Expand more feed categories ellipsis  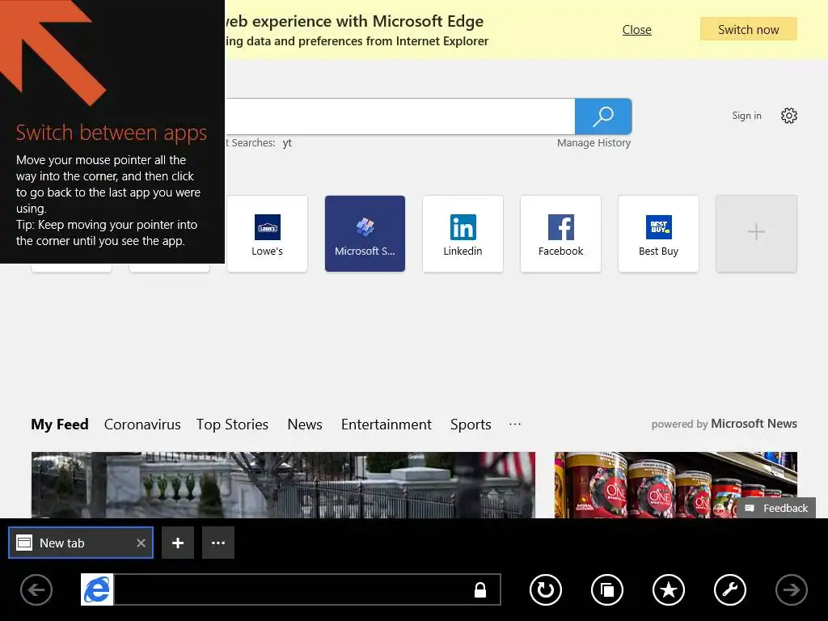tap(515, 424)
